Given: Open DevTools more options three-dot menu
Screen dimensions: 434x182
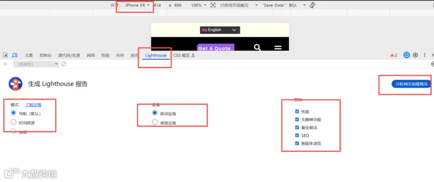Looking at the screenshot, I should 424,55.
